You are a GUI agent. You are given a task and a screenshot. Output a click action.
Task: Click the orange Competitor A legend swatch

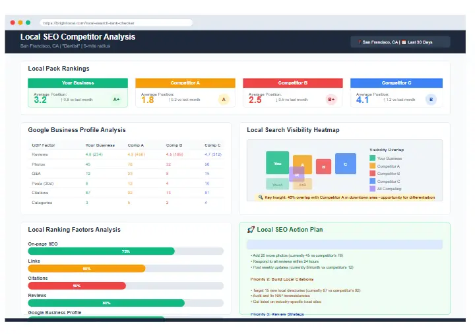[x=372, y=166]
